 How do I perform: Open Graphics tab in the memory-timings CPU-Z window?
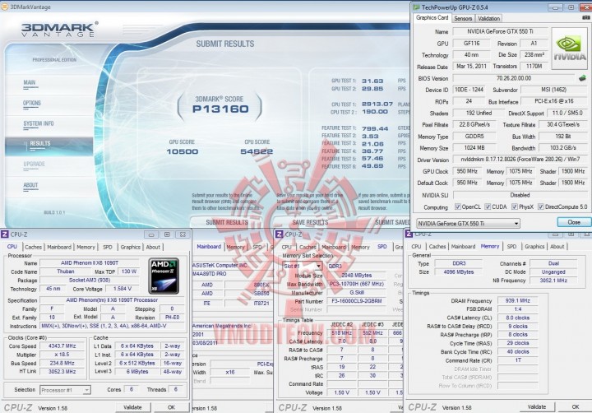pos(534,246)
